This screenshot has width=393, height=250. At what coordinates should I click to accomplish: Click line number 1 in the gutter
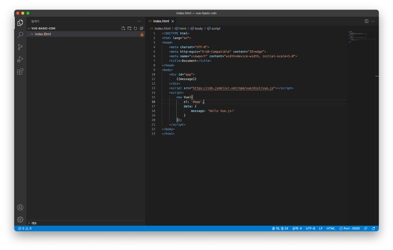click(154, 33)
